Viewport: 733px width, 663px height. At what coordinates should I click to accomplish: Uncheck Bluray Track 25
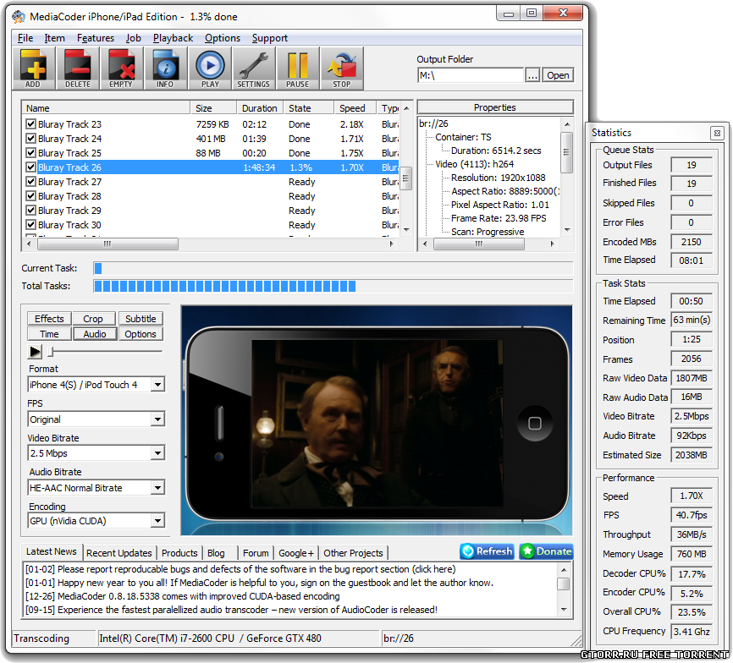(x=30, y=153)
